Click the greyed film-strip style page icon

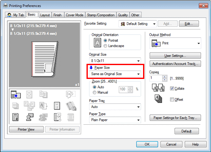point(71,117)
